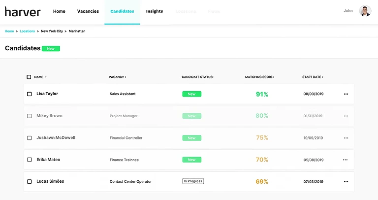Click the In Progress status badge
378x200 pixels.
point(193,181)
